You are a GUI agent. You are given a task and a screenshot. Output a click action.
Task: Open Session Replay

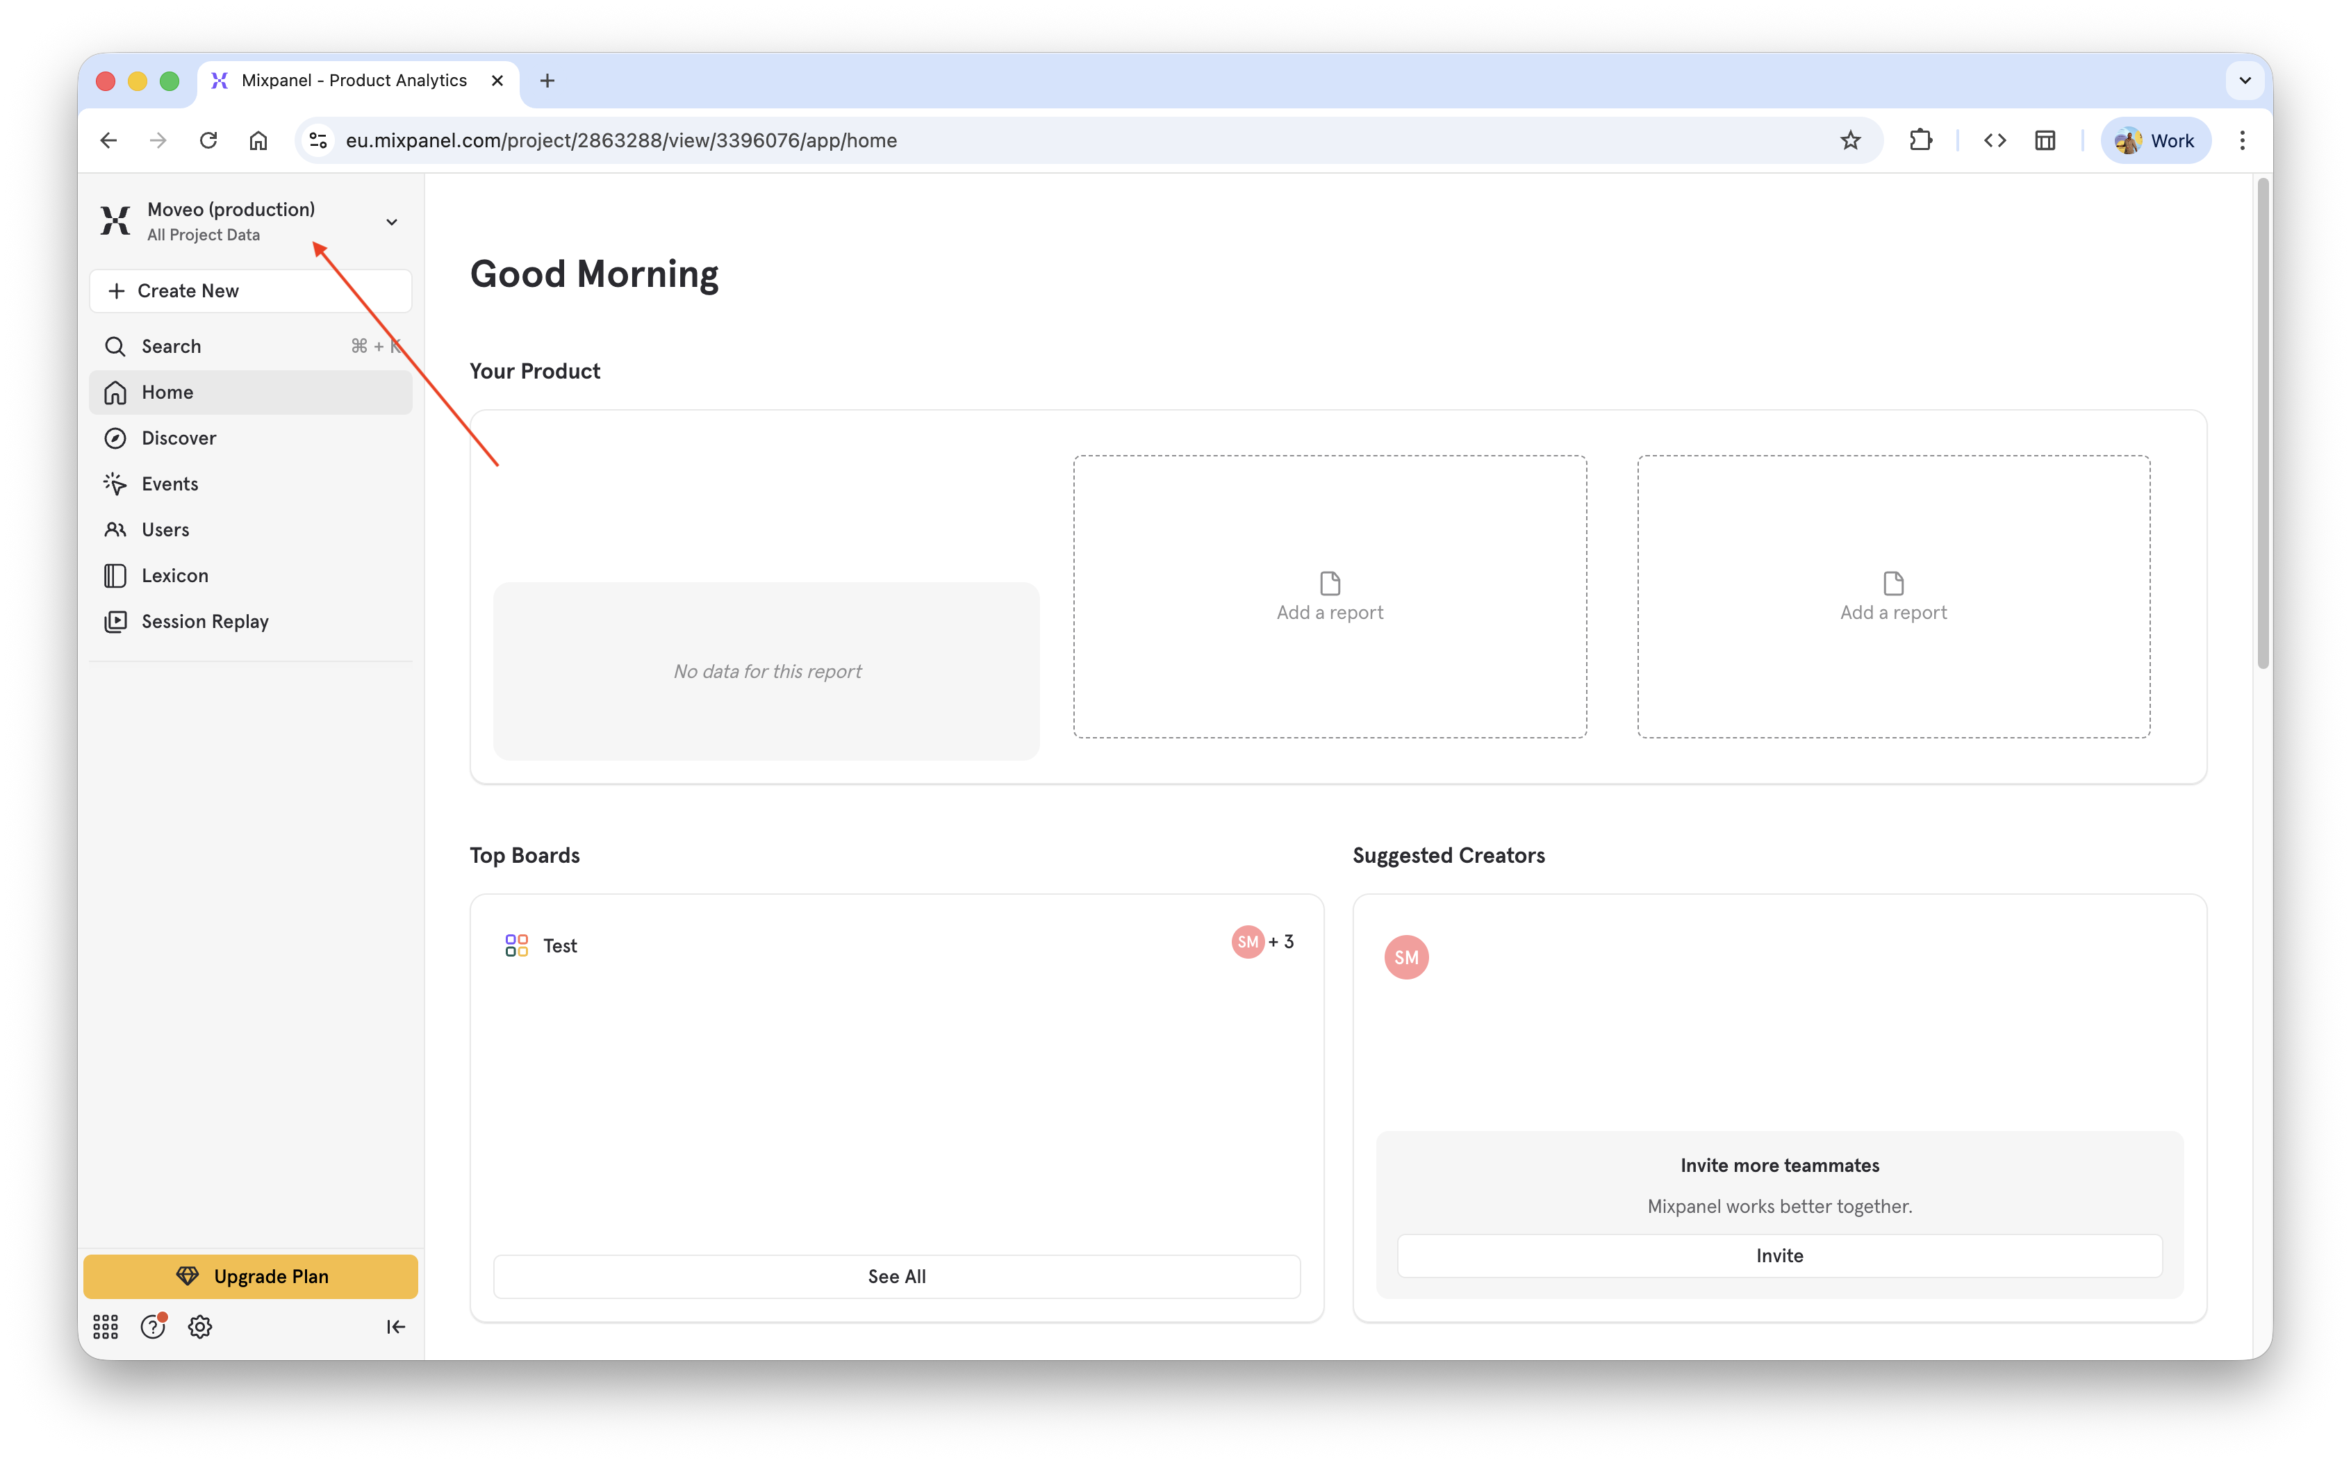click(x=204, y=620)
